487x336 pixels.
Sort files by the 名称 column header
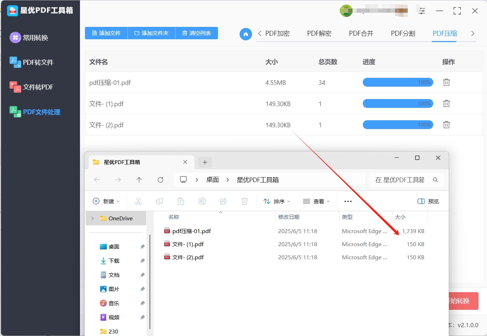tap(174, 217)
